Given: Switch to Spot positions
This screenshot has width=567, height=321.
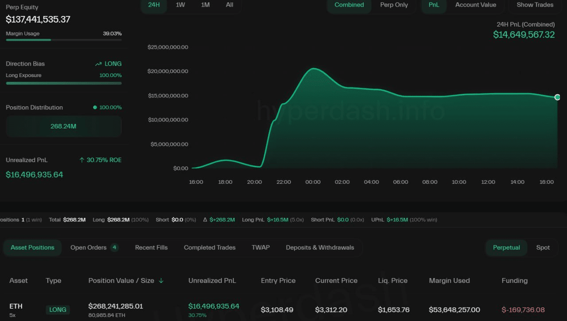Looking at the screenshot, I should point(543,248).
